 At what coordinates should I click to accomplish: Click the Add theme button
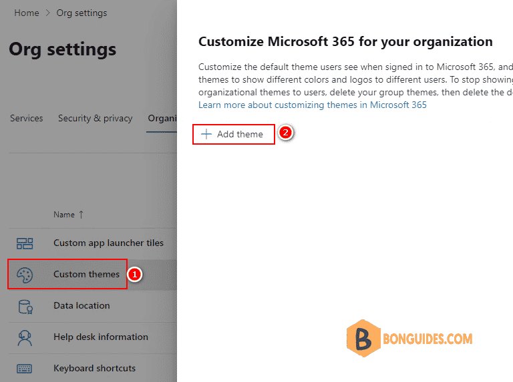[234, 134]
